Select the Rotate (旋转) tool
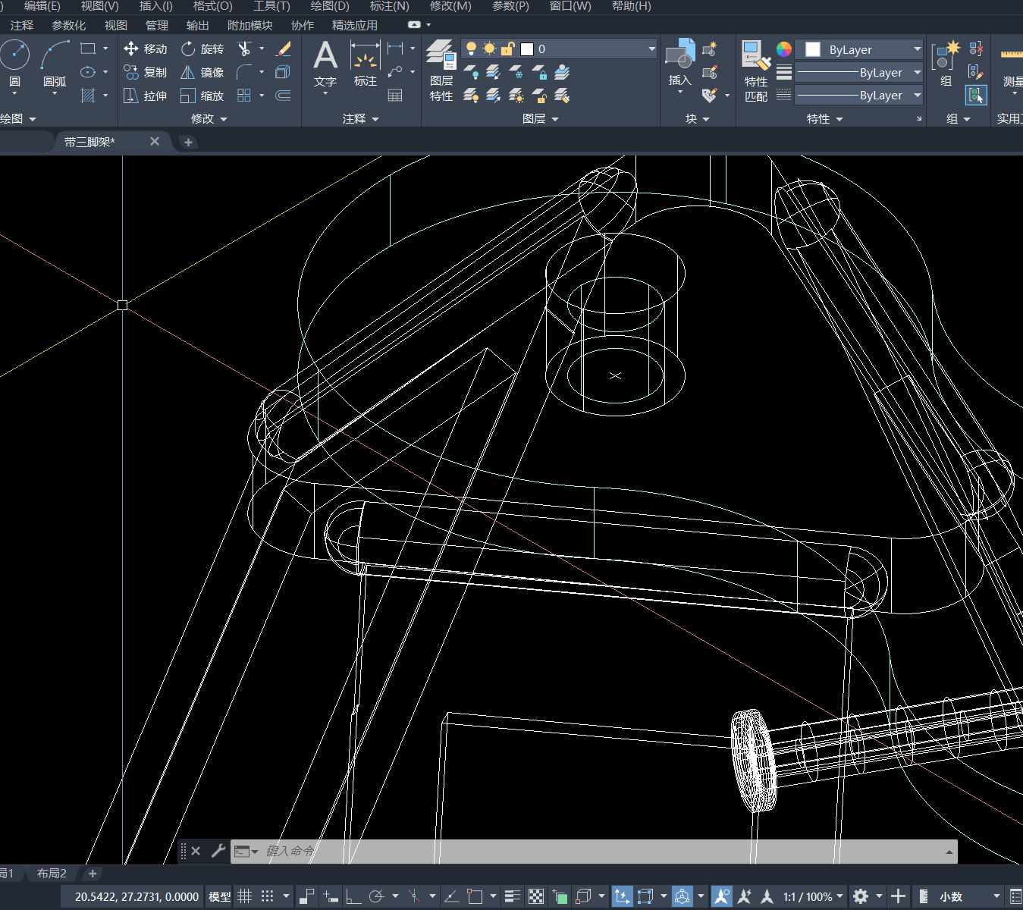 (x=202, y=49)
